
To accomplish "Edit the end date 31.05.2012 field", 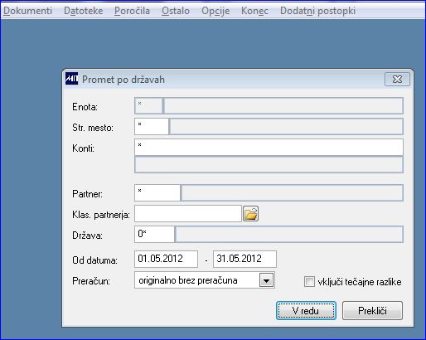I will tap(244, 259).
